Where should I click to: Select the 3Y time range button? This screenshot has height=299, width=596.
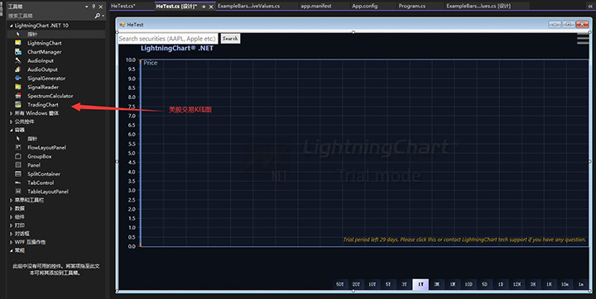[x=405, y=284]
